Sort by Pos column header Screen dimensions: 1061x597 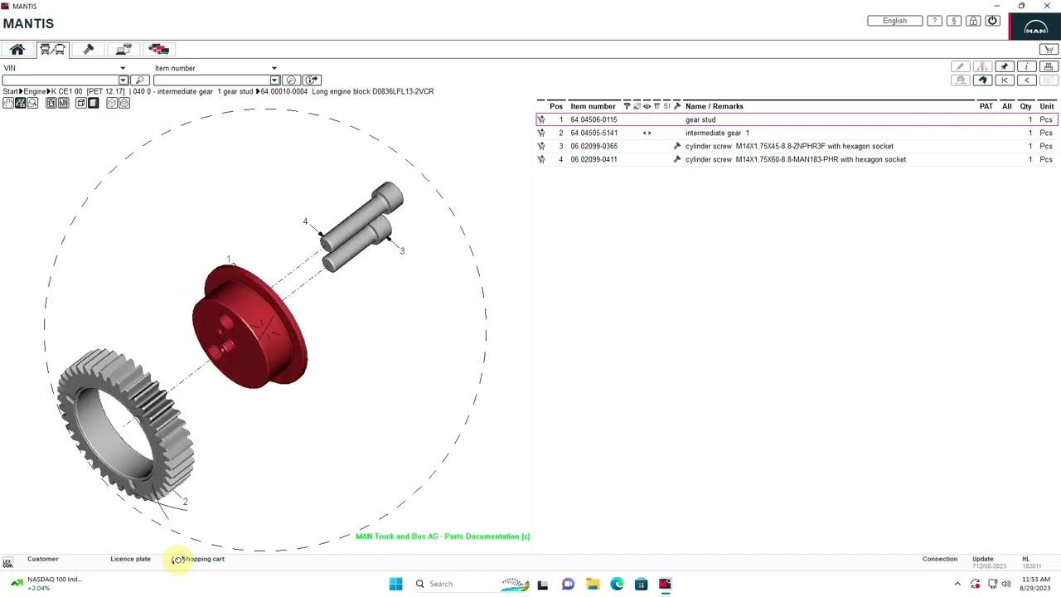pyautogui.click(x=555, y=106)
